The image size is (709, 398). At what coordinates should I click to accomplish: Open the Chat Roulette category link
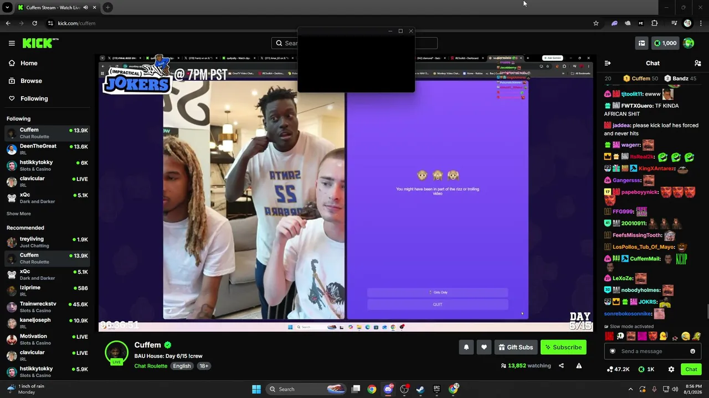click(151, 366)
